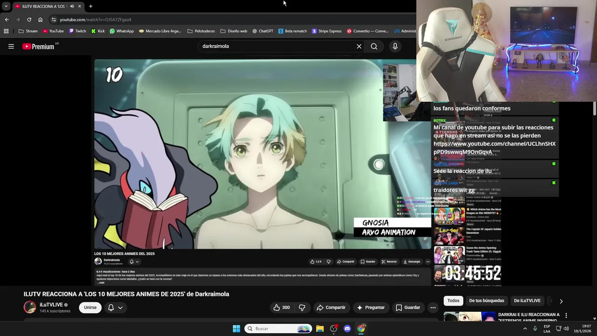Viewport: 597px width, 336px height.
Task: Open more actions ellipsis beside Guardar
Action: (x=433, y=308)
